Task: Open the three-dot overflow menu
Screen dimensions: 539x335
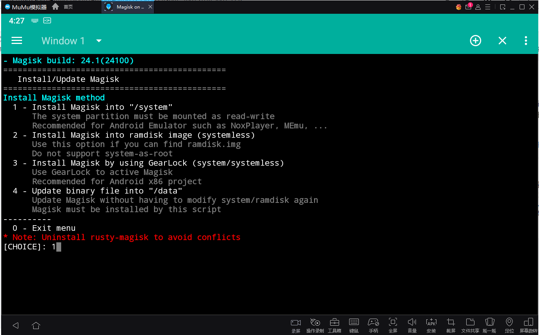Action: (x=526, y=41)
